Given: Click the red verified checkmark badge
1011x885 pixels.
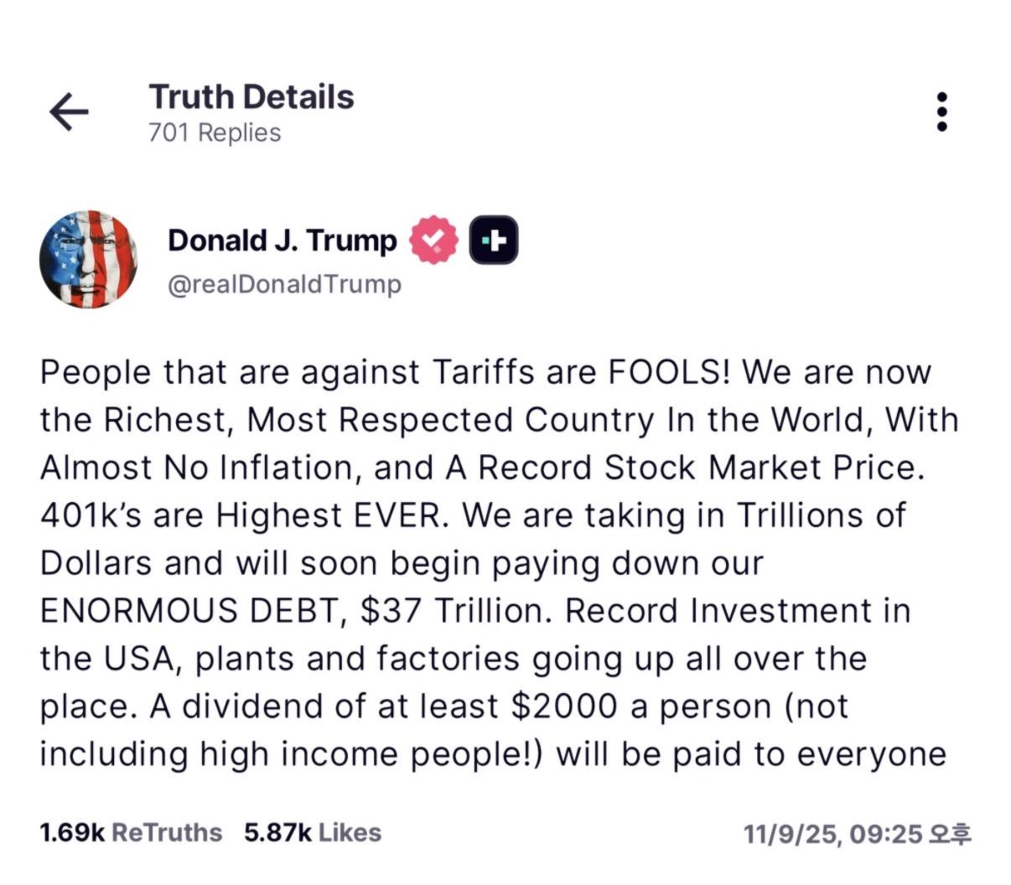Looking at the screenshot, I should click(433, 241).
